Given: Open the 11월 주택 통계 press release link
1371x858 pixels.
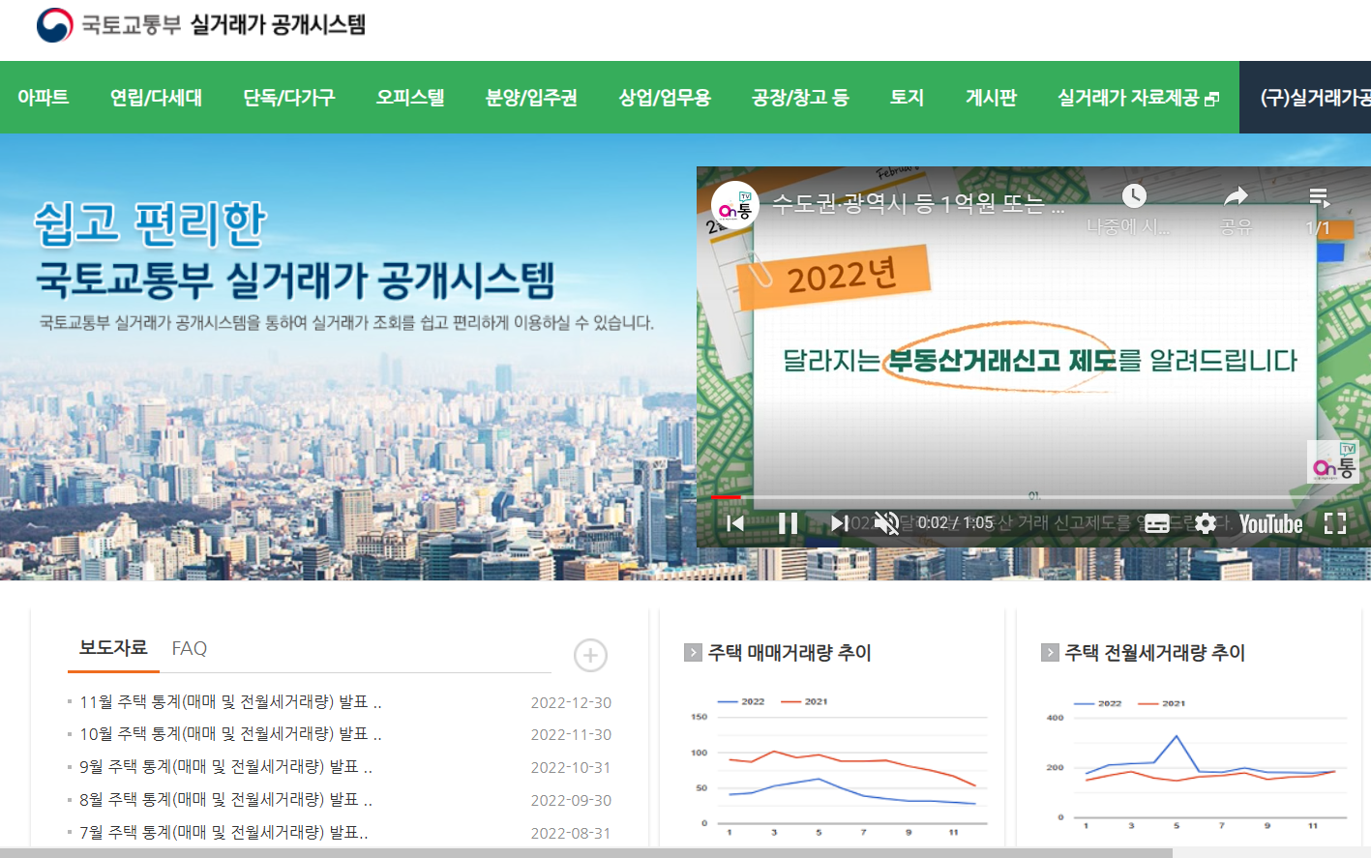Looking at the screenshot, I should tap(226, 702).
